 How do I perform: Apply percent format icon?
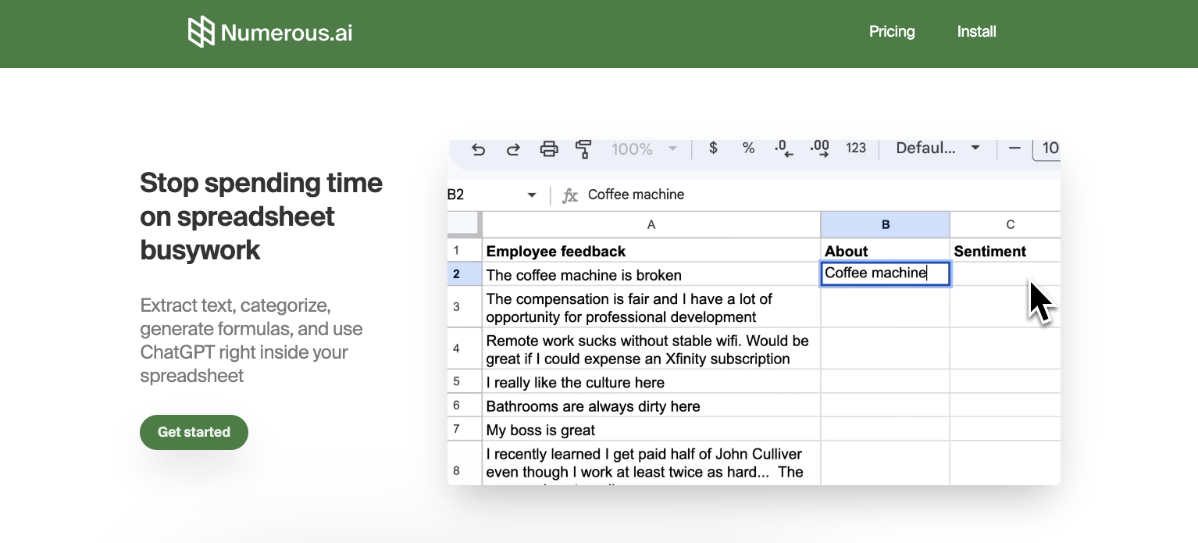coord(748,148)
